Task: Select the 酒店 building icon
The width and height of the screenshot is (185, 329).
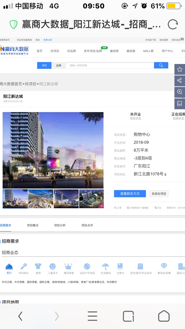Action: pos(181,266)
